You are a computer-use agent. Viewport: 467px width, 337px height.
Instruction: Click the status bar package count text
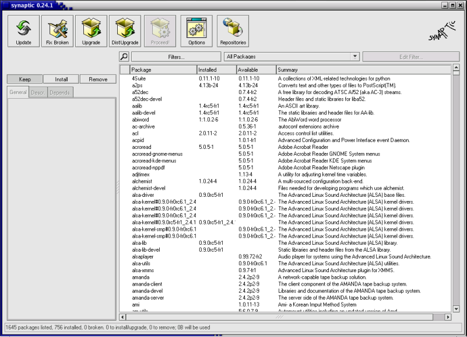tap(108, 328)
